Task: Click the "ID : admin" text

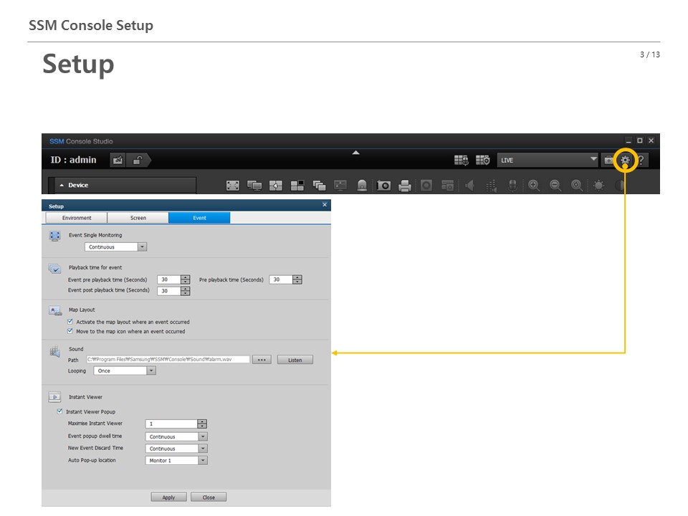Action: 73,160
